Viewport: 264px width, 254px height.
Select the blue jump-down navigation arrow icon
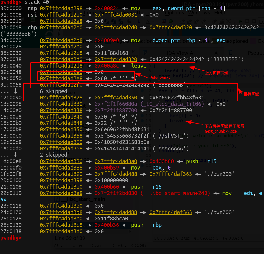click(138, 21)
